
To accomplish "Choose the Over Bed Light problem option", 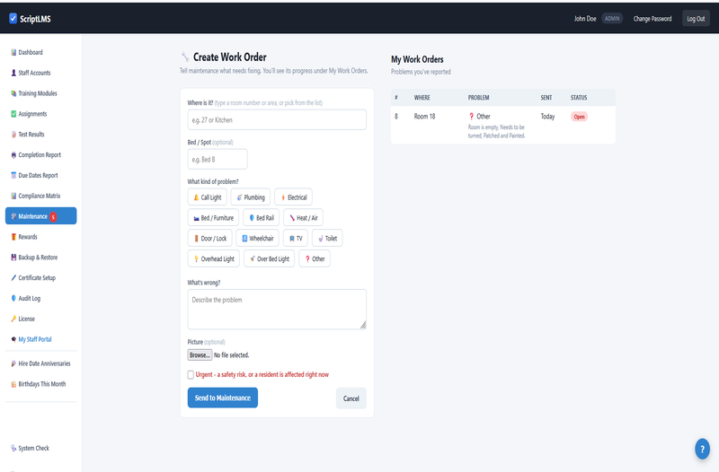I will [x=269, y=258].
